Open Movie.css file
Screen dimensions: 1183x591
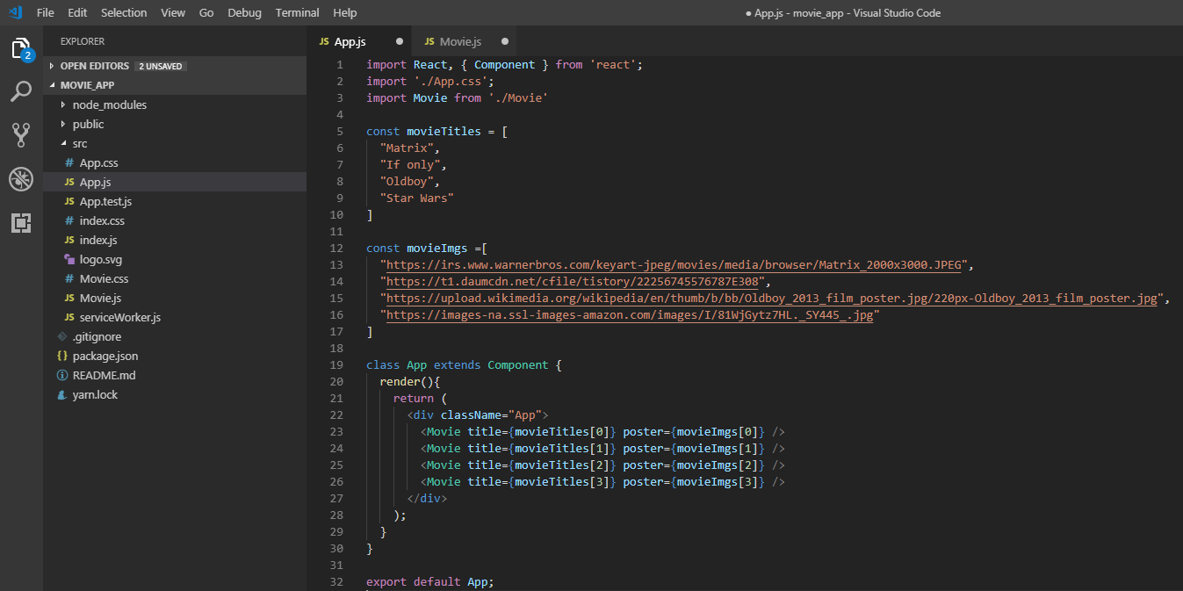point(175,278)
